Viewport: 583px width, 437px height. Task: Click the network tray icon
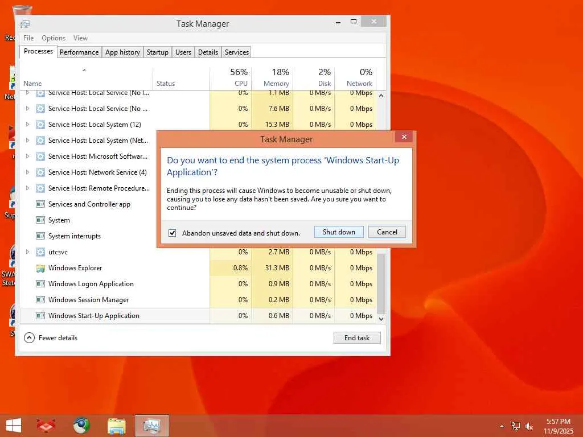click(x=516, y=426)
